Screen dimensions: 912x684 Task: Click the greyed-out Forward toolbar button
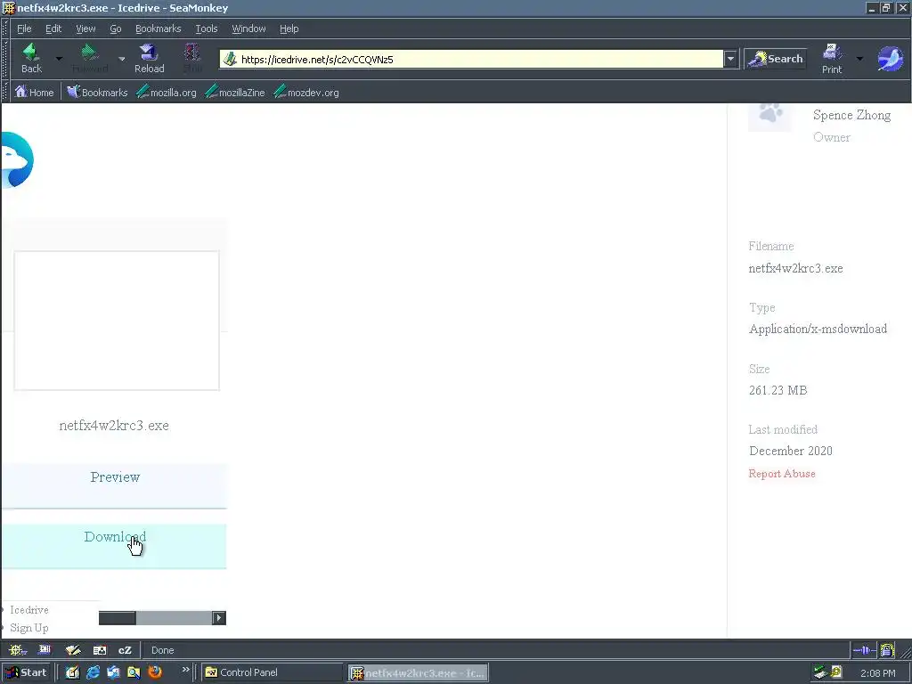point(90,58)
